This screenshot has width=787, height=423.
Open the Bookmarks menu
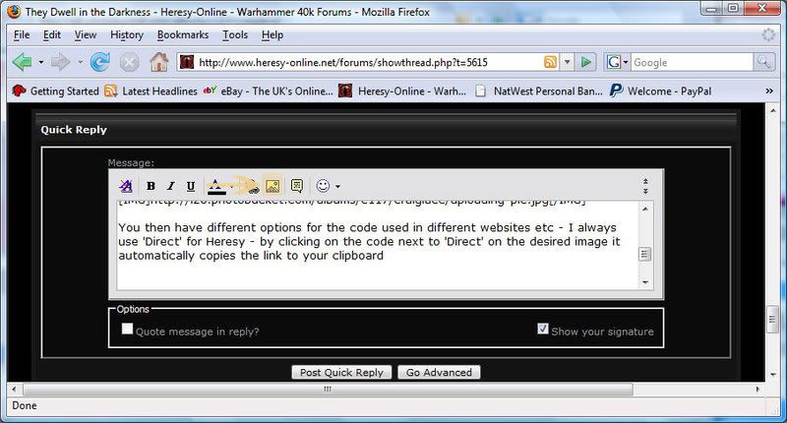[183, 34]
